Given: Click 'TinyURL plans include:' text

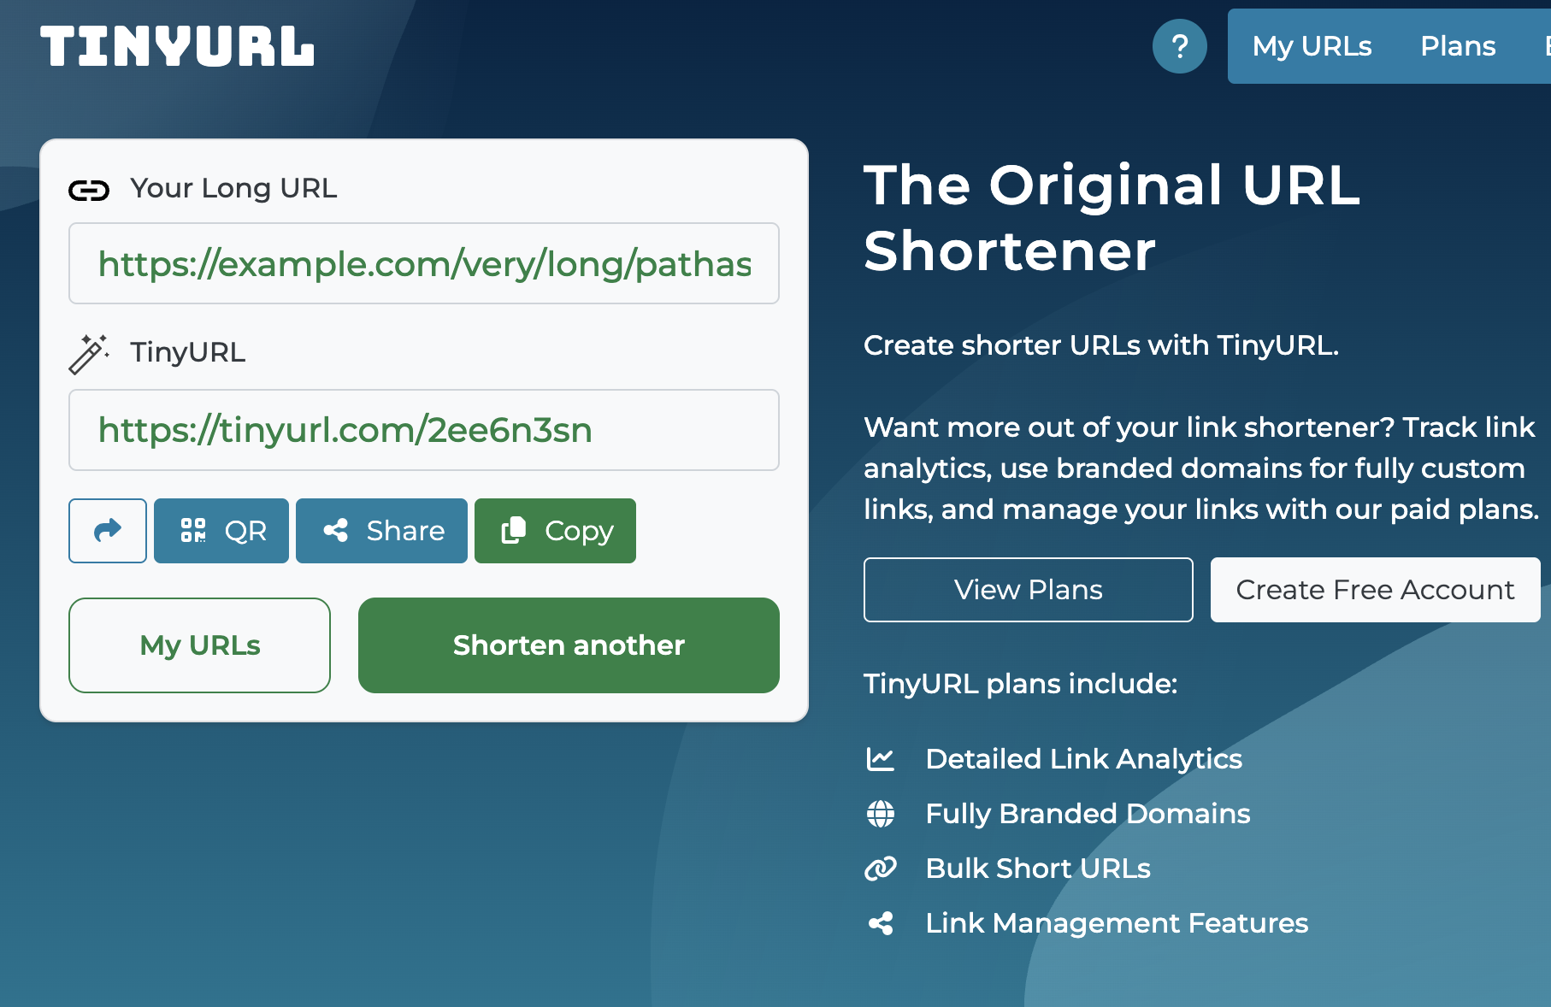Looking at the screenshot, I should [x=1020, y=684].
